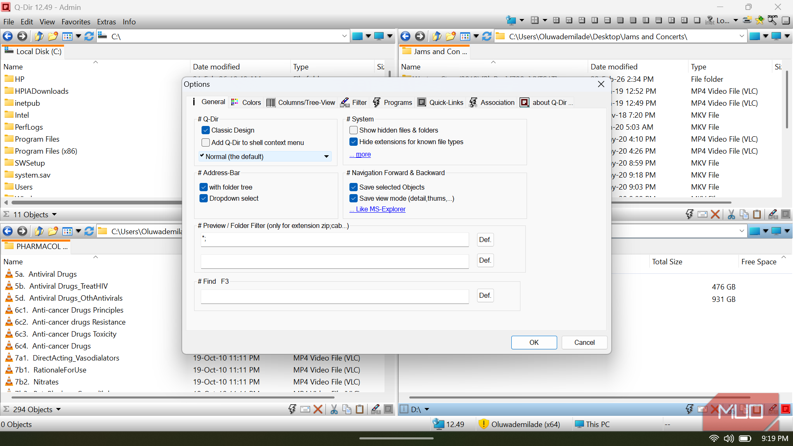
Task: Switch to the Colors tab
Action: point(246,102)
